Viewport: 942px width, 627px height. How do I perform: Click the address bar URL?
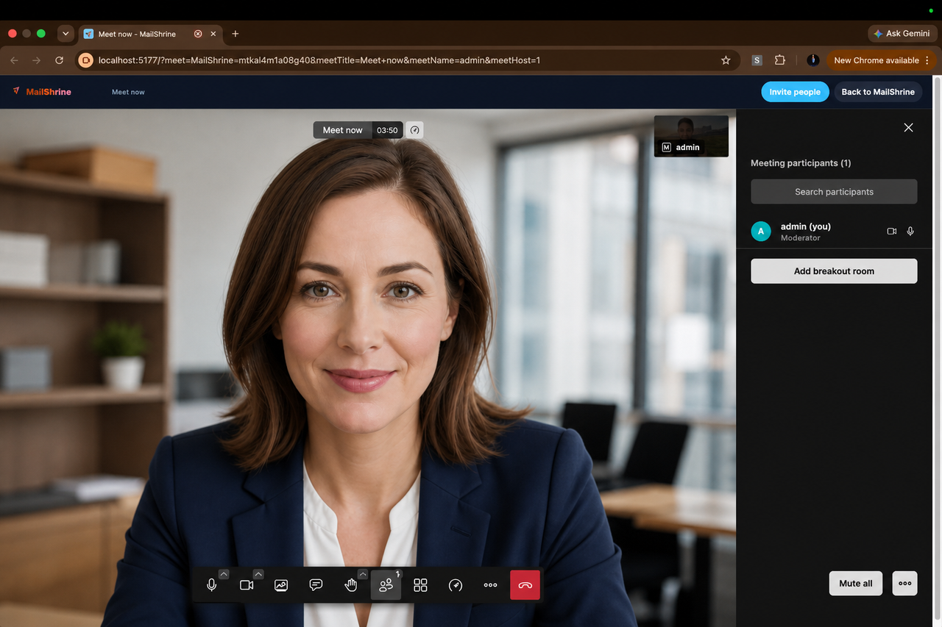tap(319, 60)
